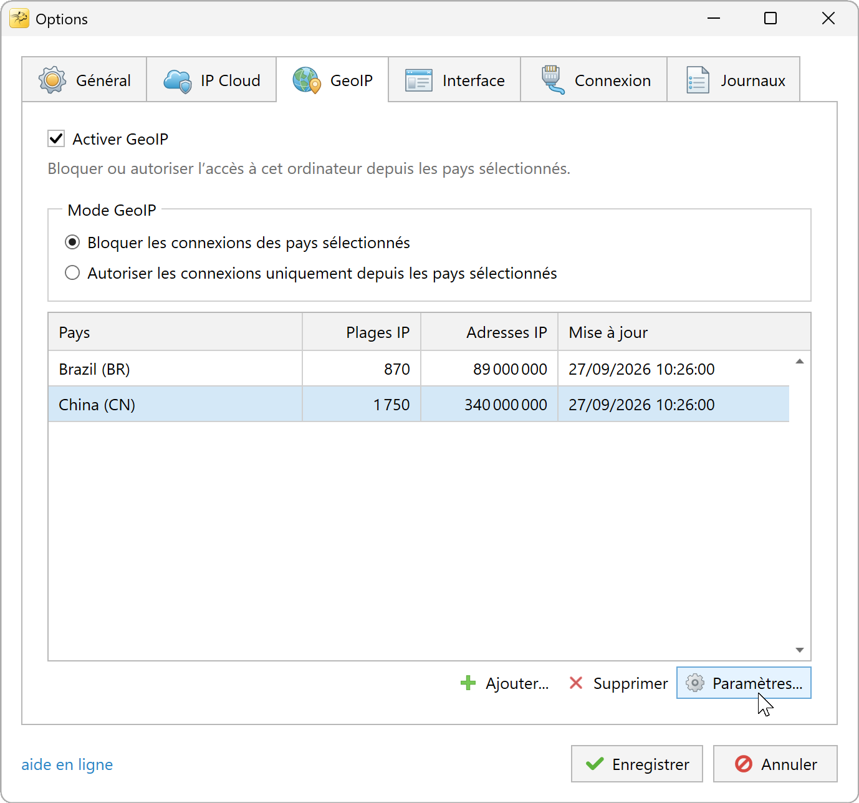Select Bloquer les connexions radio button

point(72,242)
